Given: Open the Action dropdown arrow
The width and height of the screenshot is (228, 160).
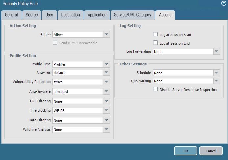Looking at the screenshot, I should (106, 34).
